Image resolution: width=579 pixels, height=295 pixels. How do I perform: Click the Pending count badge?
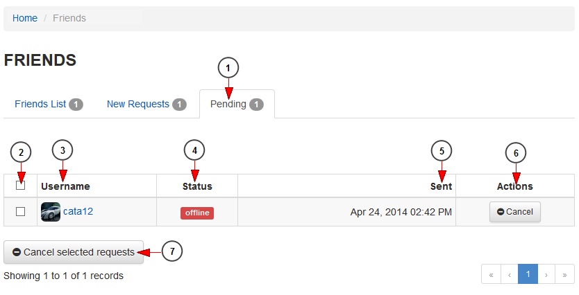coord(256,105)
